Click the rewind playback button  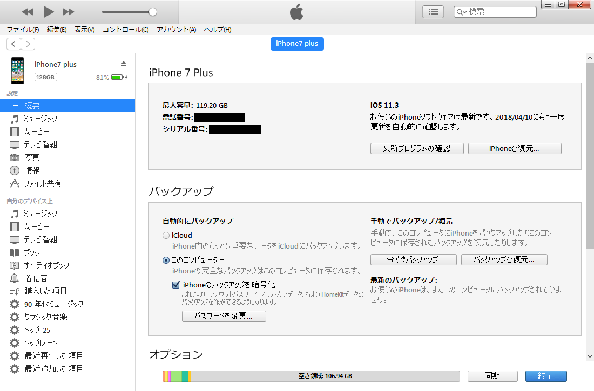(28, 12)
